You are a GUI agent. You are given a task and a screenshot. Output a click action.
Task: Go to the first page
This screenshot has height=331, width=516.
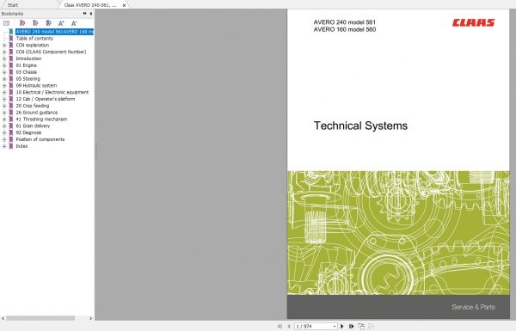(279, 326)
